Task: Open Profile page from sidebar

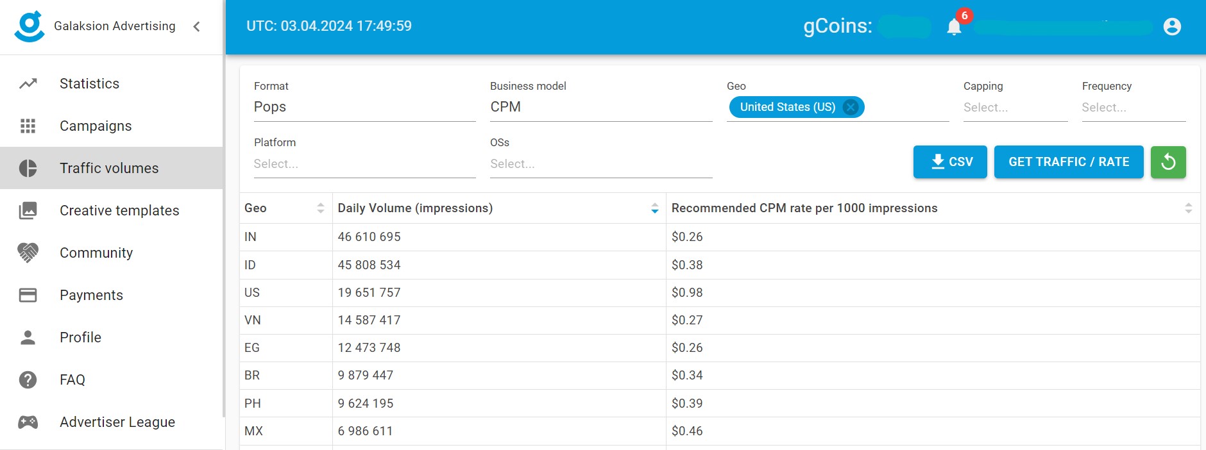Action: point(112,337)
